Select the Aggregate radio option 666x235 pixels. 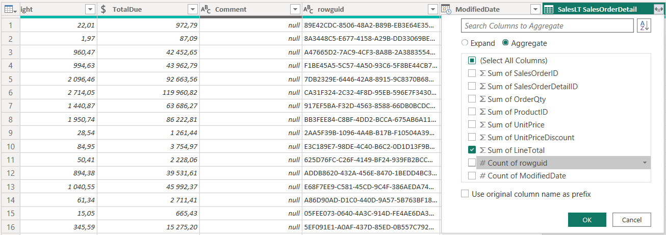click(x=506, y=43)
